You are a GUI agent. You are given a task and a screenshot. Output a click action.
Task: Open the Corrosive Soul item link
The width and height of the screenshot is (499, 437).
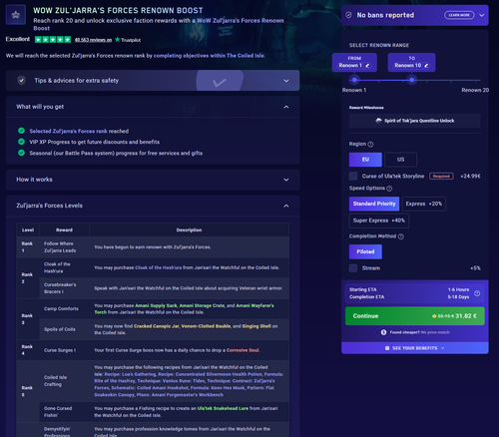tap(243, 350)
